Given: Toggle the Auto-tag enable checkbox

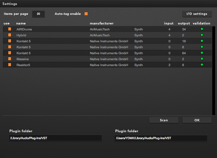Looking at the screenshot, I should point(86,14).
